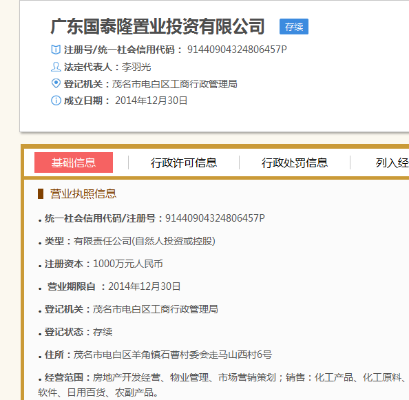Click the registration number book icon
The image size is (409, 400).
pyautogui.click(x=56, y=50)
